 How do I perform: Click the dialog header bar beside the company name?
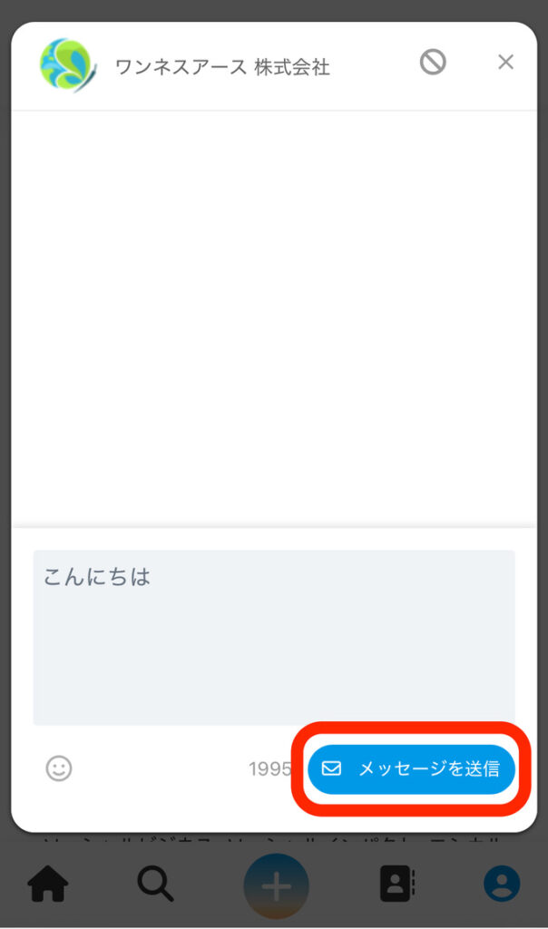click(x=373, y=66)
